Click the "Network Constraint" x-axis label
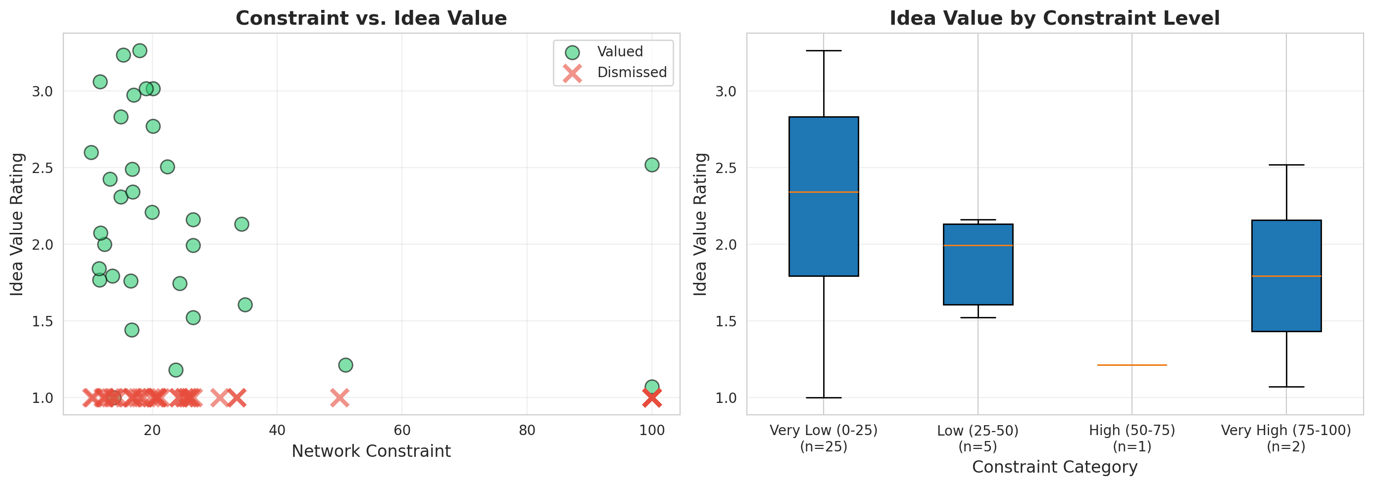 371,451
